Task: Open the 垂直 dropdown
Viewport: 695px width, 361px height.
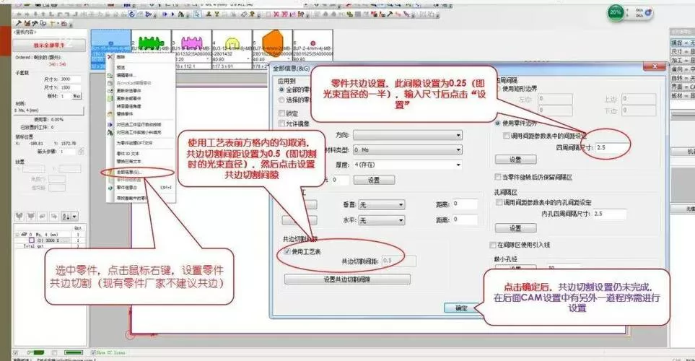Action: tap(382, 204)
